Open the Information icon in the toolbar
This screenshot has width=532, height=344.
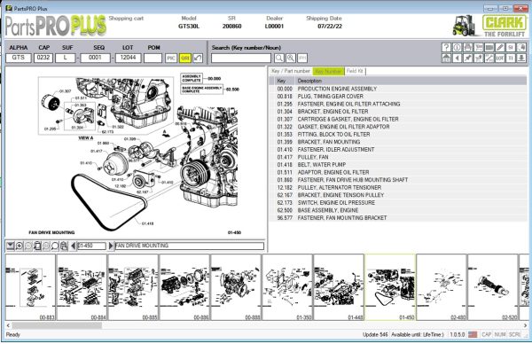pos(457,48)
